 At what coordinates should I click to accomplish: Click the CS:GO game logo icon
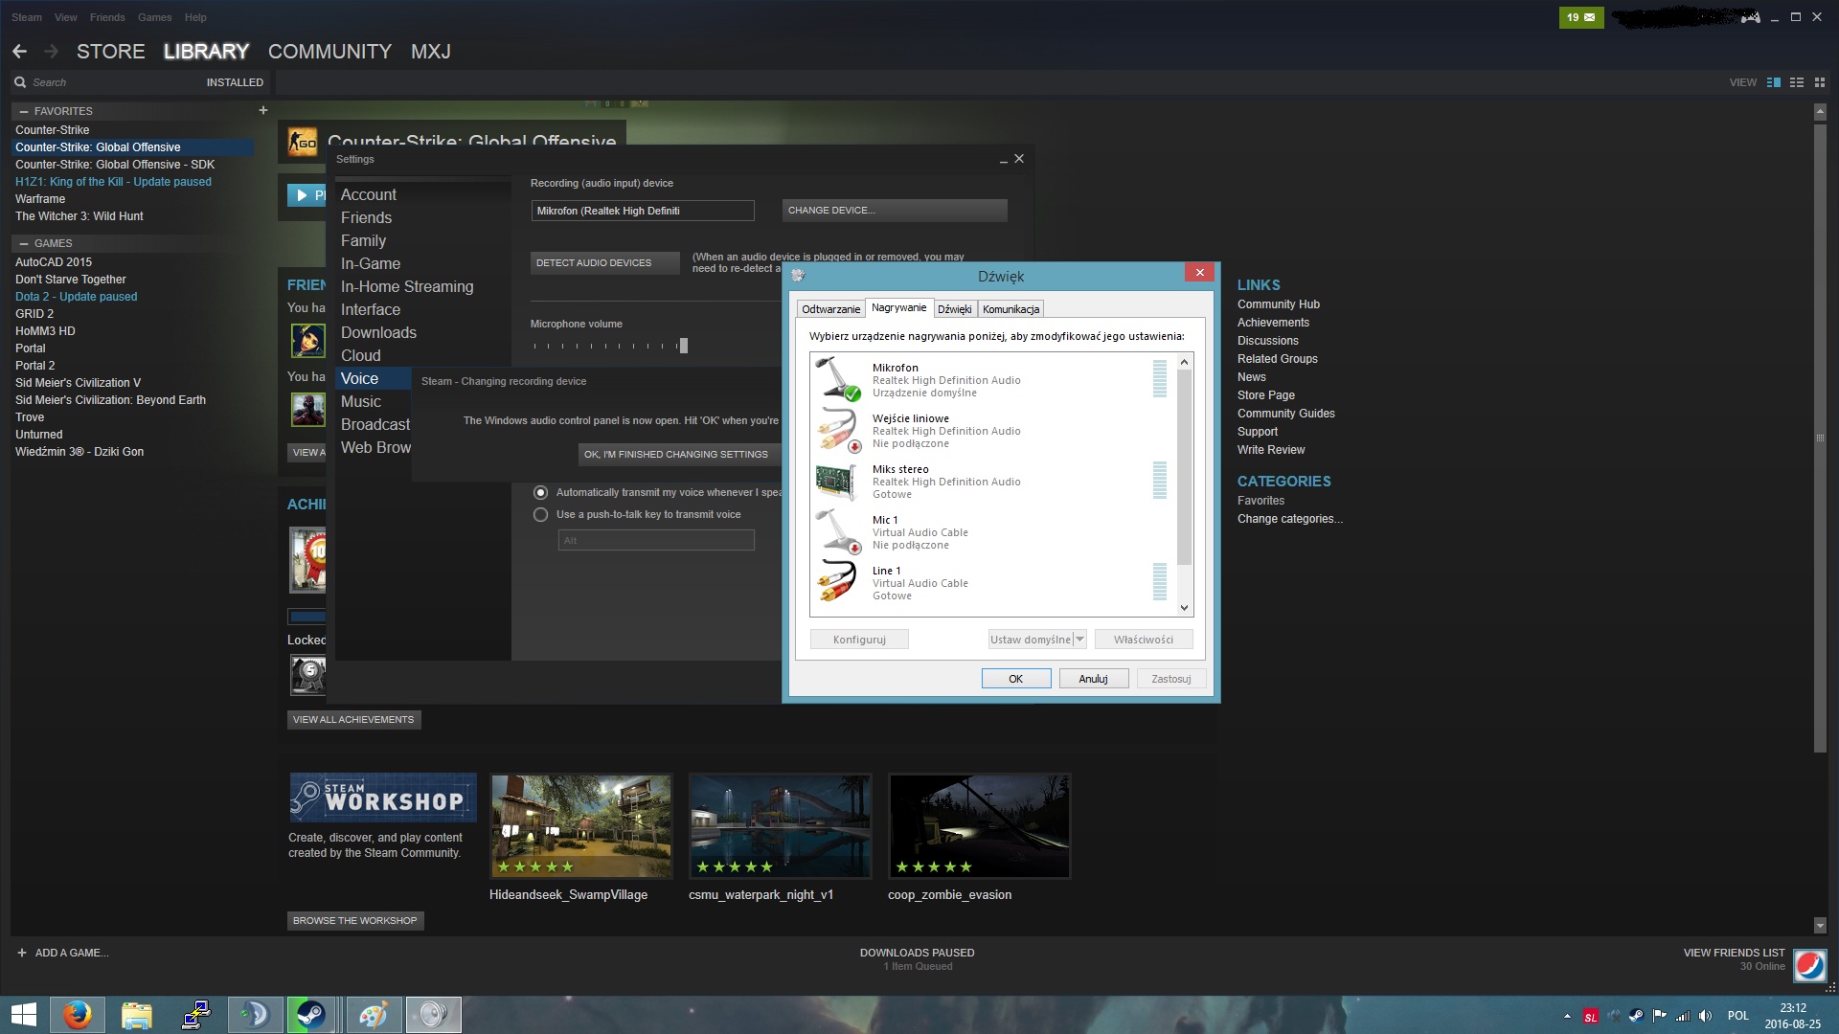coord(303,143)
